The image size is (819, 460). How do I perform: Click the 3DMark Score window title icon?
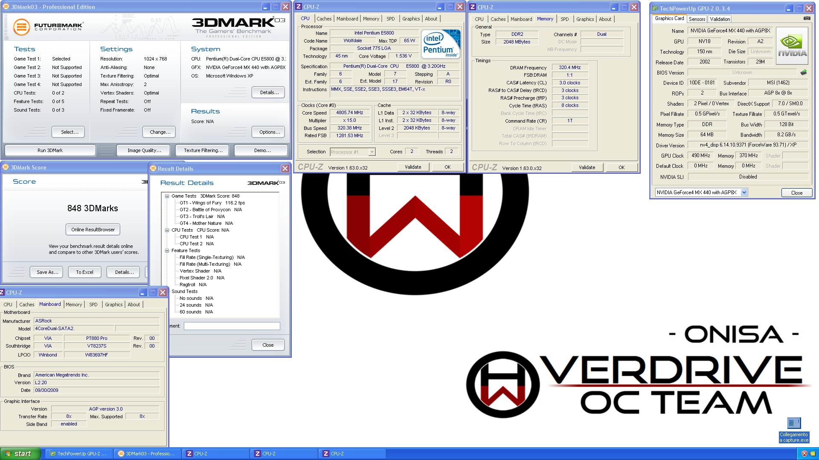[x=6, y=167]
